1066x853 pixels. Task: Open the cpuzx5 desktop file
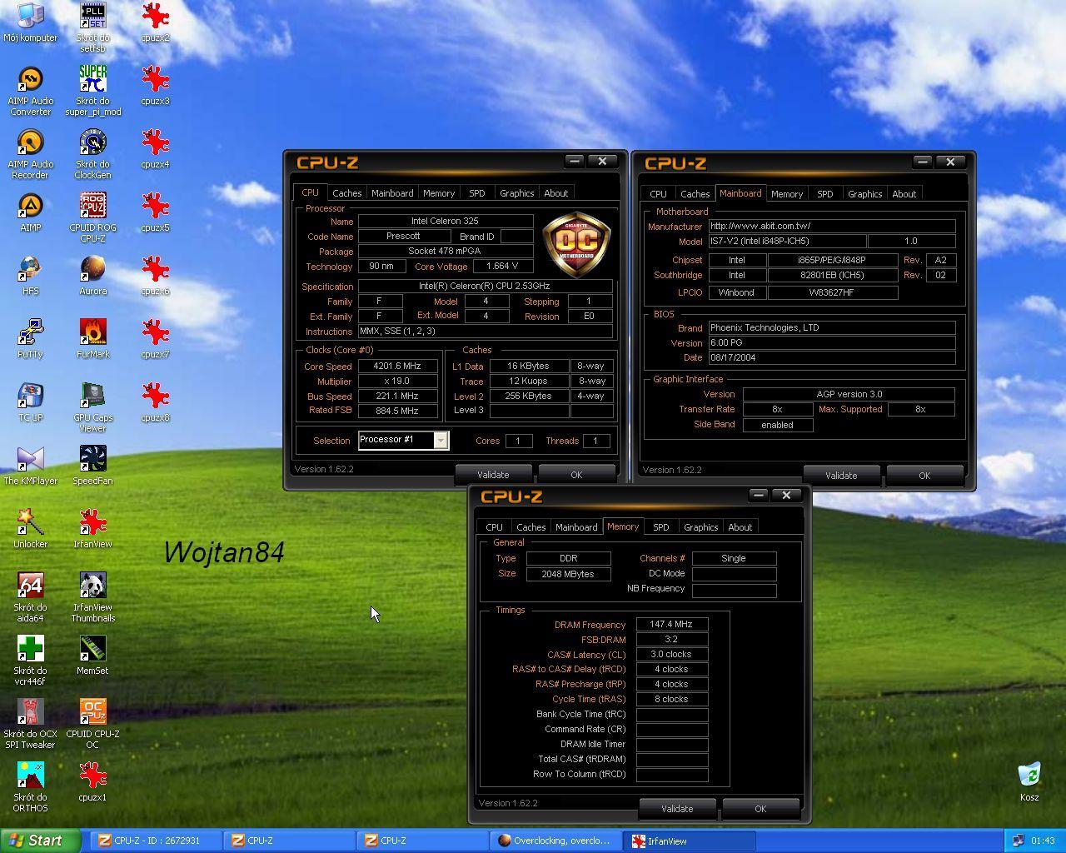[x=155, y=212]
